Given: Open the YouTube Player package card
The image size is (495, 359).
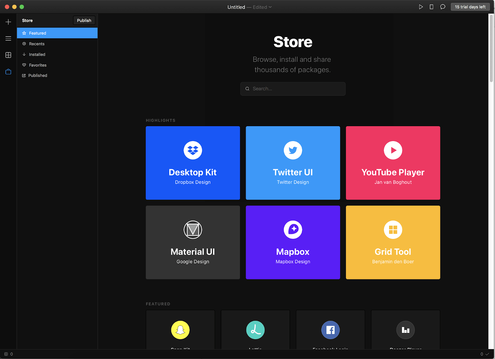Looking at the screenshot, I should click(x=393, y=163).
